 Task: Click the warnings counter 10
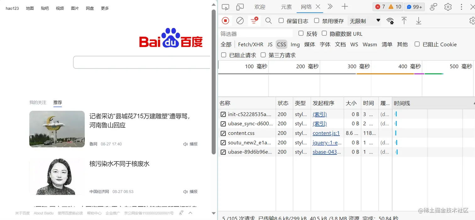tap(395, 7)
